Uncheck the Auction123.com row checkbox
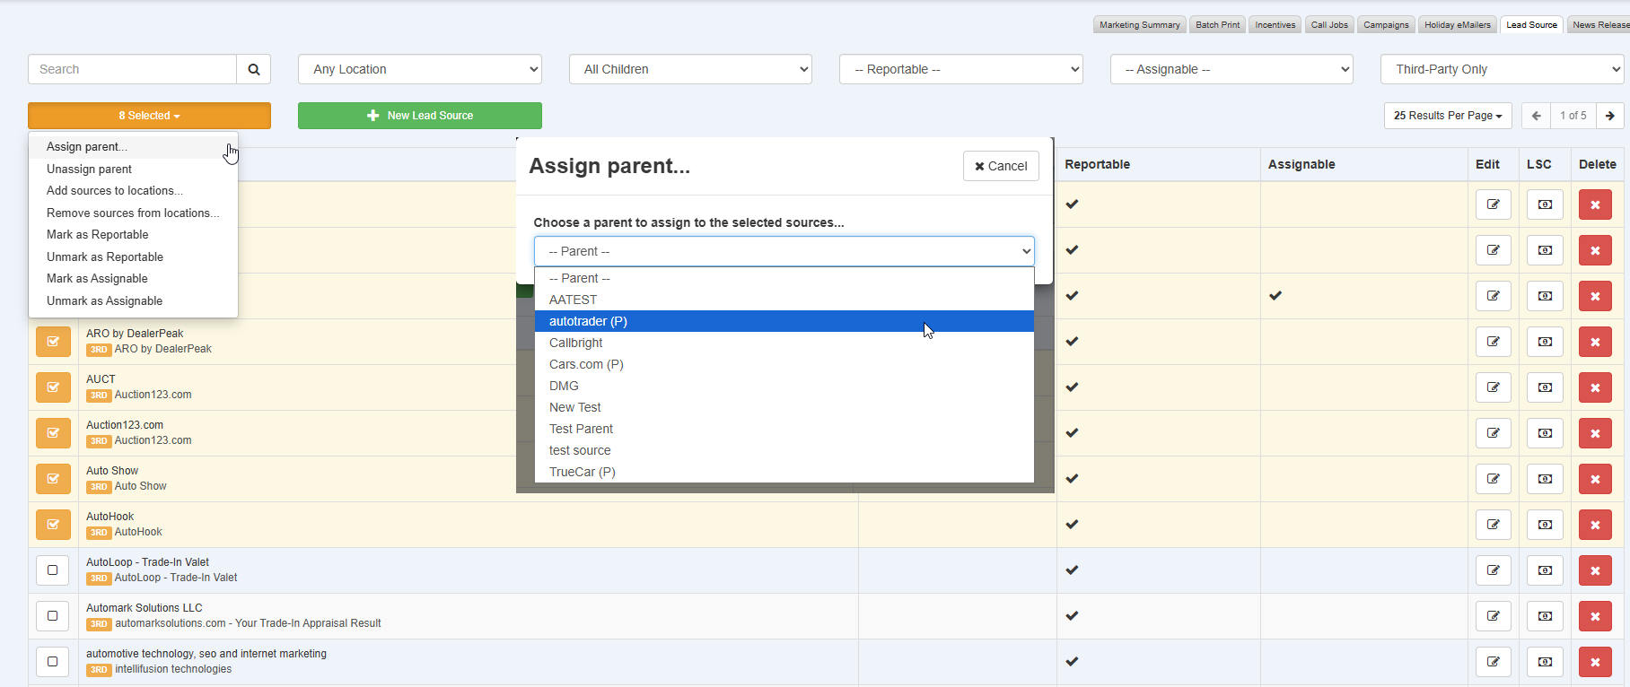The image size is (1630, 687). coord(53,433)
